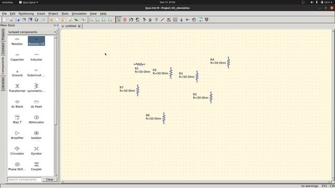Image resolution: width=335 pixels, height=188 pixels.
Task: Pick the Inductor component
Action: pyautogui.click(x=36, y=57)
